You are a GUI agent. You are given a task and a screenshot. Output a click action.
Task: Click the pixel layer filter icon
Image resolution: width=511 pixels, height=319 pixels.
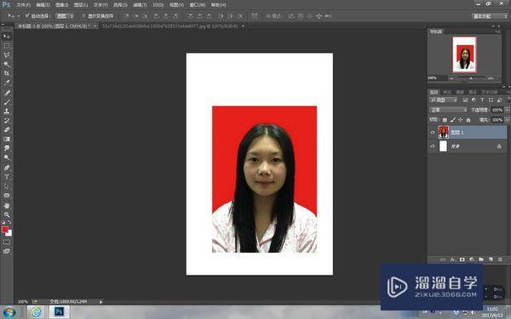tap(465, 100)
